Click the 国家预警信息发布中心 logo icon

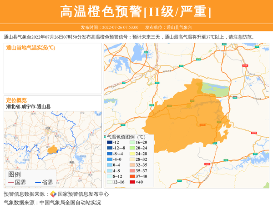(53, 194)
